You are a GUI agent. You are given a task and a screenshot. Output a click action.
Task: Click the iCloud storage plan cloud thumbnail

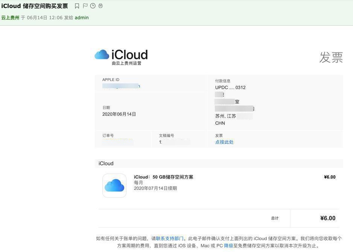tap(114, 186)
